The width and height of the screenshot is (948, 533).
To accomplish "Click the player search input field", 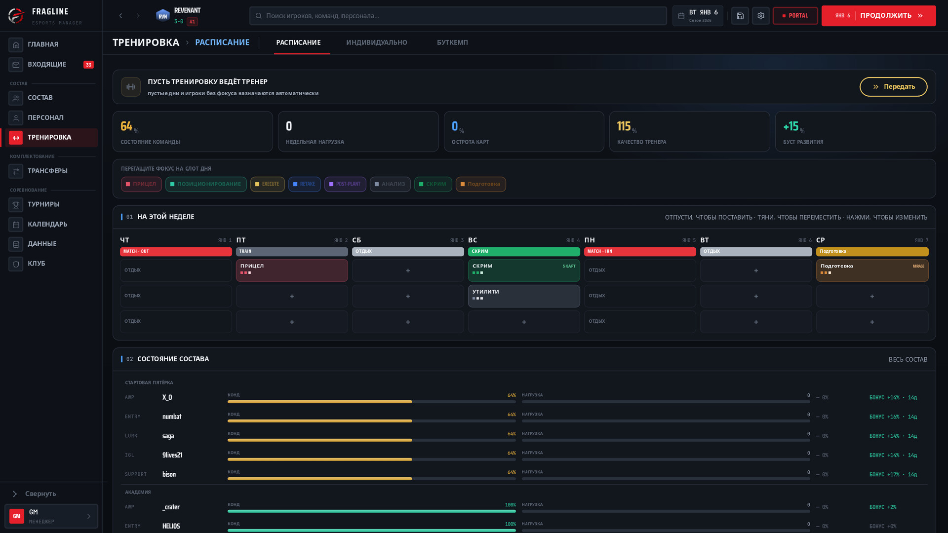I will [x=458, y=16].
